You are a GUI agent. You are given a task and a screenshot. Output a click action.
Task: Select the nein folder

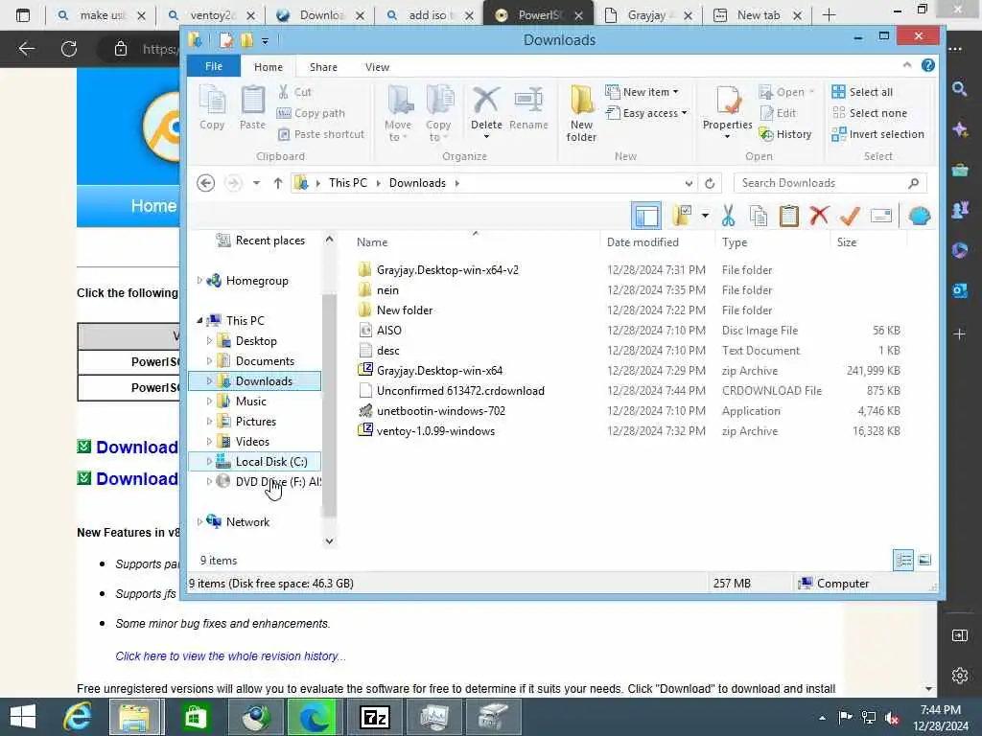[387, 290]
